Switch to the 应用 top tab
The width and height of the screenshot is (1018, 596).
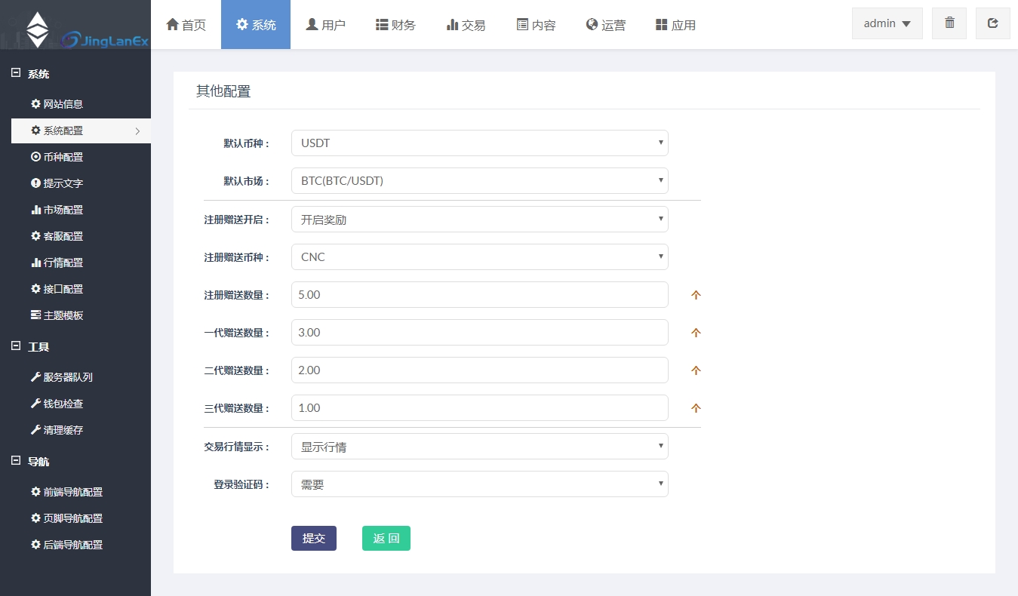[675, 25]
